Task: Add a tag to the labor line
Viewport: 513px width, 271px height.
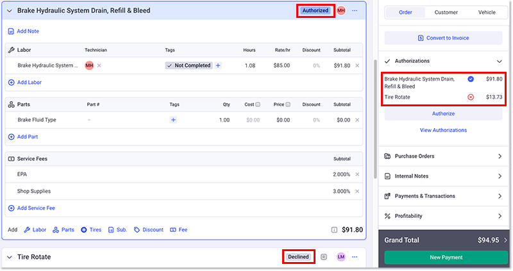Action: click(218, 65)
